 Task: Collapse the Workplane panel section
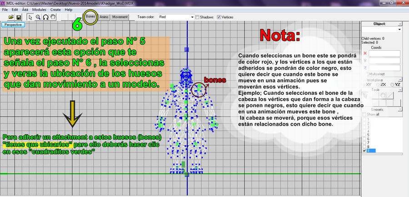coord(400,80)
